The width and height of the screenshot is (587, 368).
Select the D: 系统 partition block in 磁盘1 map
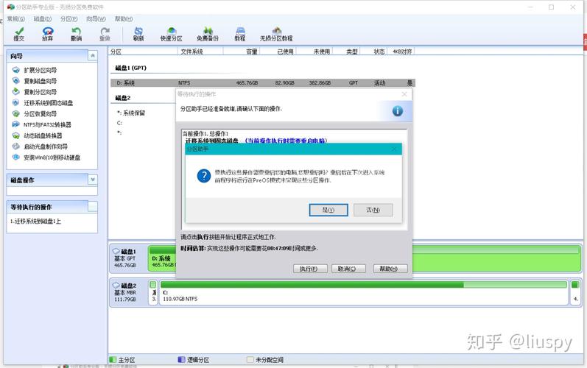pos(163,257)
